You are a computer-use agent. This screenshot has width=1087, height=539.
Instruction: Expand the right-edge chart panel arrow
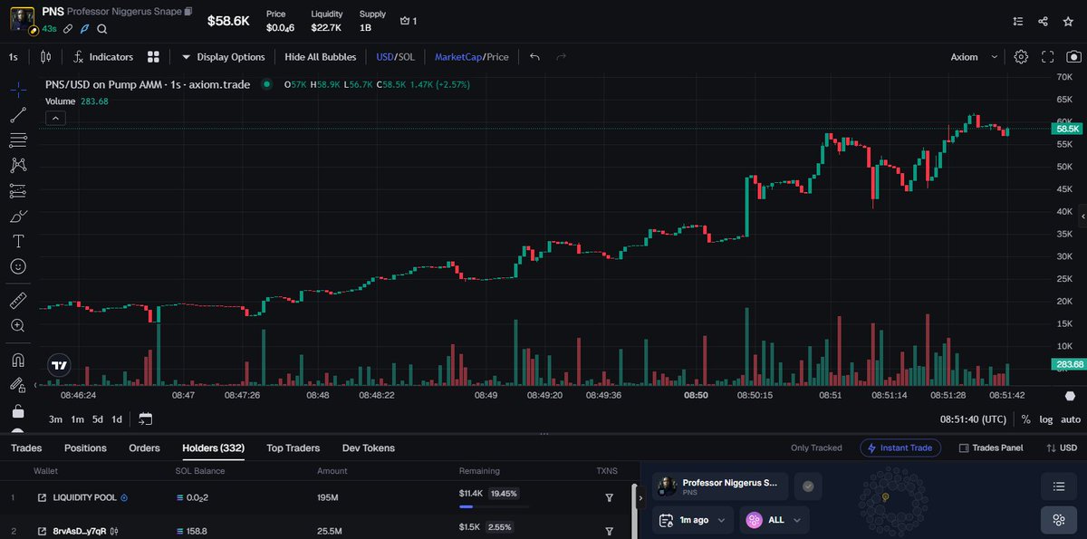click(x=1082, y=217)
